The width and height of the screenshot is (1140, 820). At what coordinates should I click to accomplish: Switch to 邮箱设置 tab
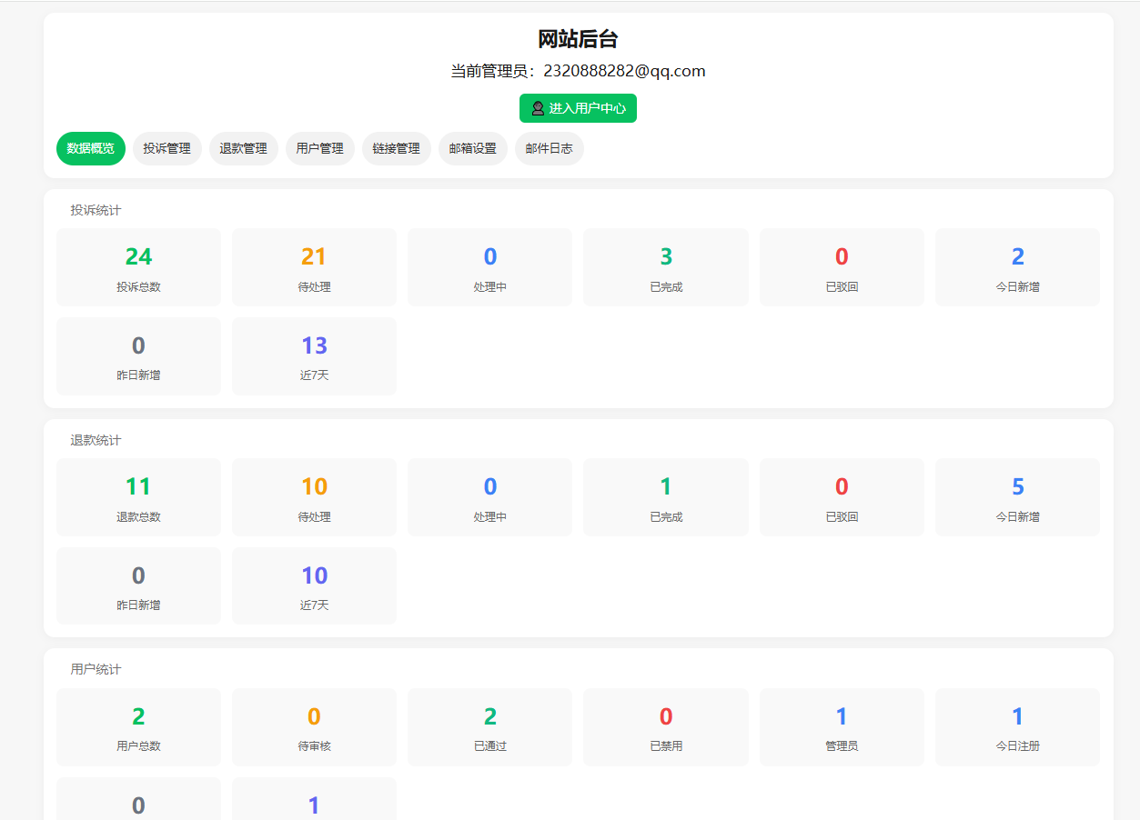pos(473,149)
